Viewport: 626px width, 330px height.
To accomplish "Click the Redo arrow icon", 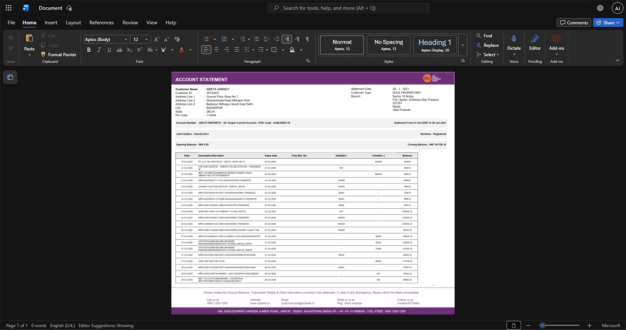I will click(x=11, y=49).
